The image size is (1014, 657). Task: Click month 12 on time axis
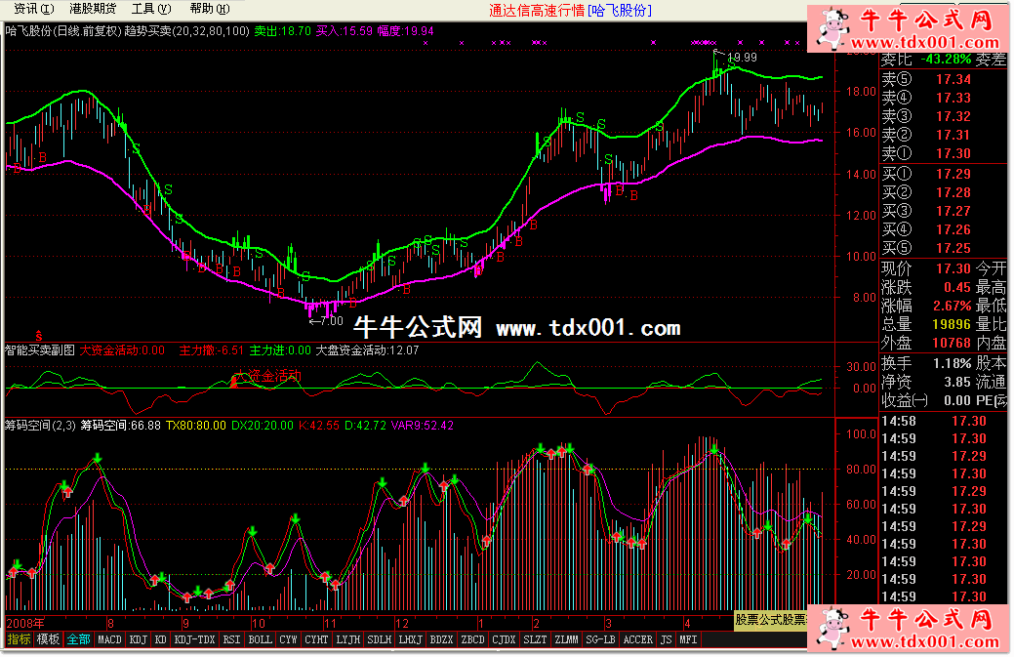click(x=401, y=624)
